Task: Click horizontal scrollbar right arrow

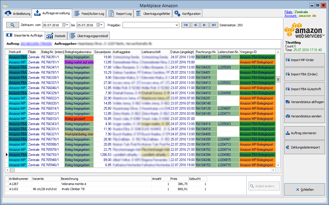Action: [273, 170]
